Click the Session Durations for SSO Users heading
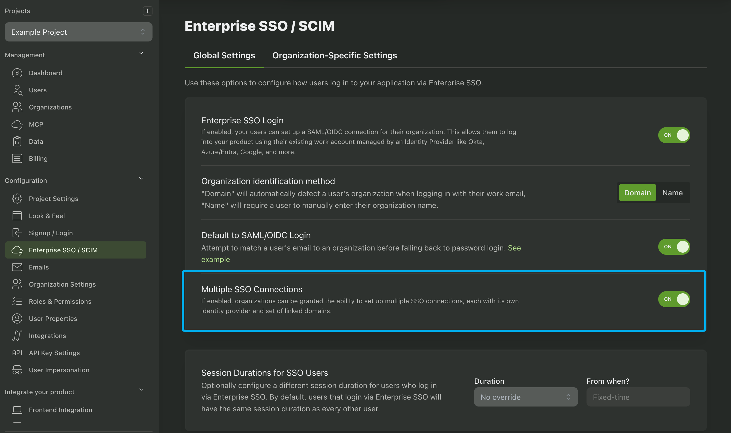This screenshot has height=433, width=731. (x=265, y=373)
